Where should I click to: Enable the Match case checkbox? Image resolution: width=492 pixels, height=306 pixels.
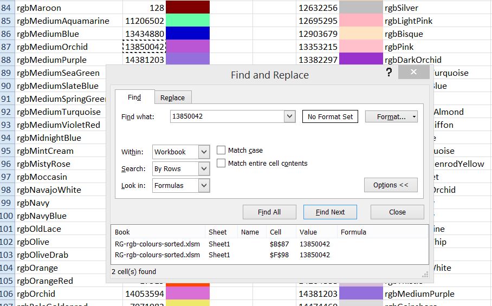221,150
